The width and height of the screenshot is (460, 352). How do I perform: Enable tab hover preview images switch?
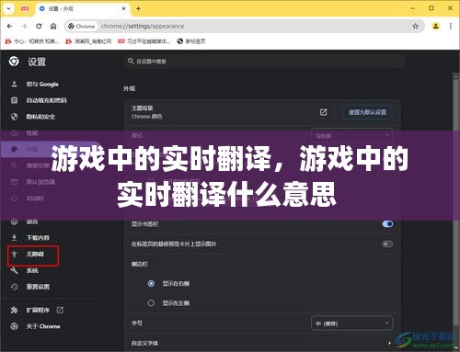pos(387,244)
